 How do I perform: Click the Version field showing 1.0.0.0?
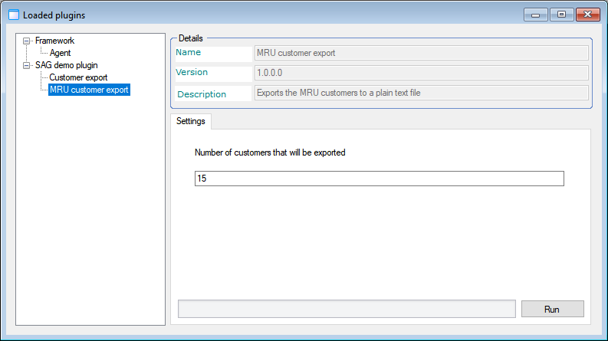(x=421, y=73)
